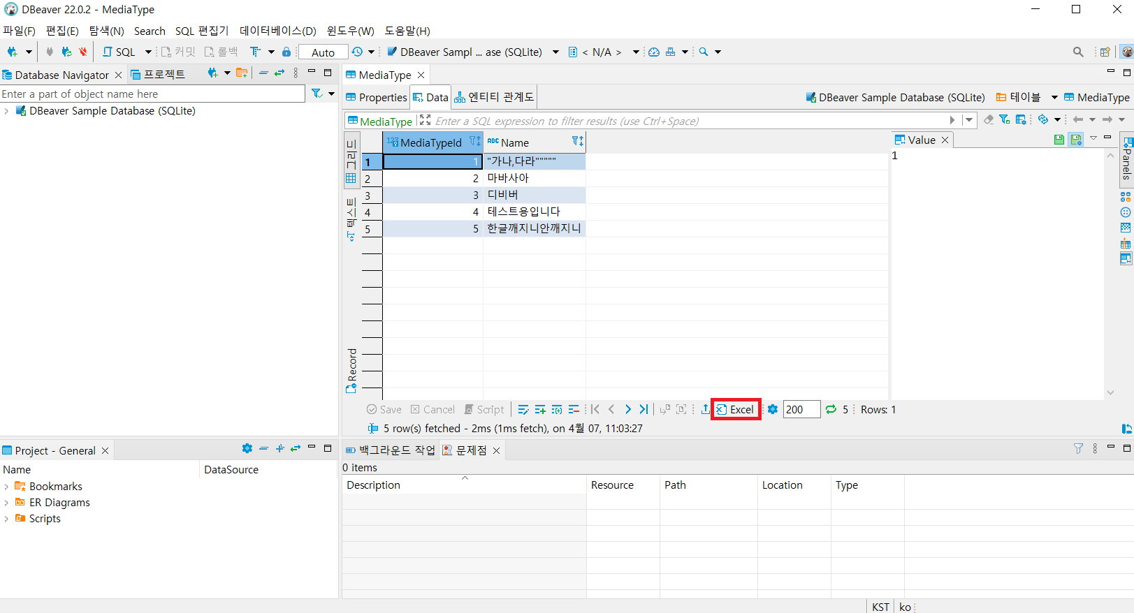This screenshot has width=1134, height=613.
Task: Click the export data arrow icon beside Excel
Action: tap(705, 410)
